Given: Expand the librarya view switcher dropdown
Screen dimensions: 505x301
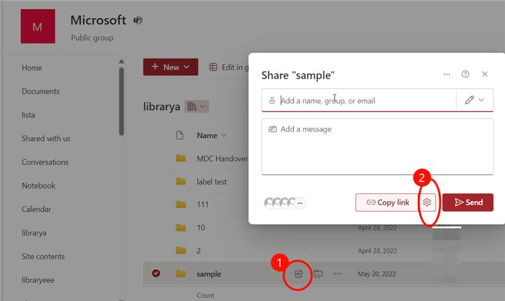Looking at the screenshot, I should [197, 106].
